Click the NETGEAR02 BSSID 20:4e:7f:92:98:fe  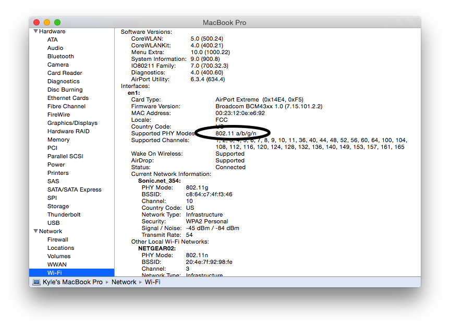[x=209, y=262]
